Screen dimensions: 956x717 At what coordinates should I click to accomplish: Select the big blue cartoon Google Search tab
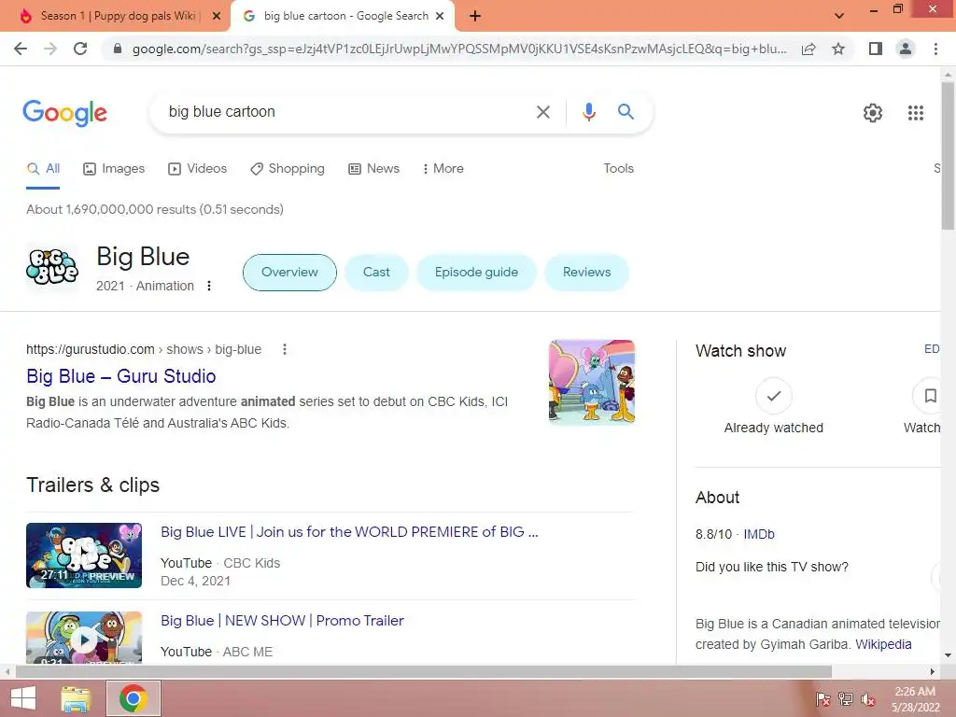343,16
